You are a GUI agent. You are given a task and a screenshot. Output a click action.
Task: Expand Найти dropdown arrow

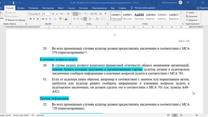click(x=196, y=13)
